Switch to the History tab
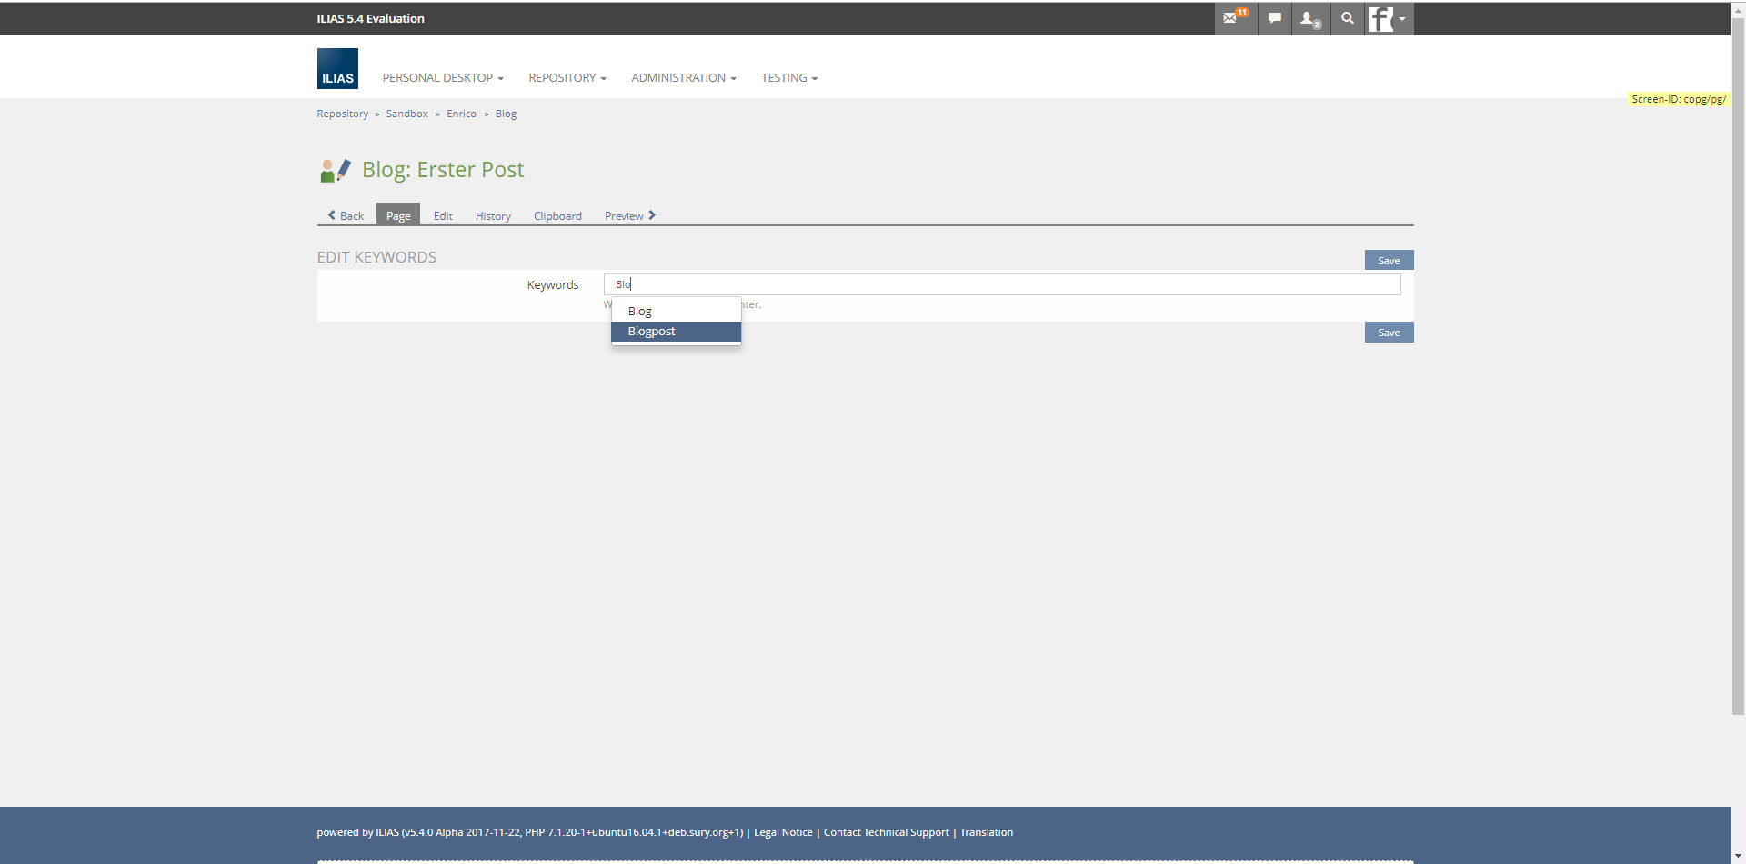The image size is (1746, 864). [x=493, y=216]
